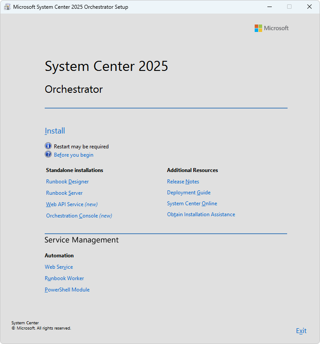Viewport: 320px width, 344px height.
Task: Click the Automation subheading
Action: click(x=59, y=256)
